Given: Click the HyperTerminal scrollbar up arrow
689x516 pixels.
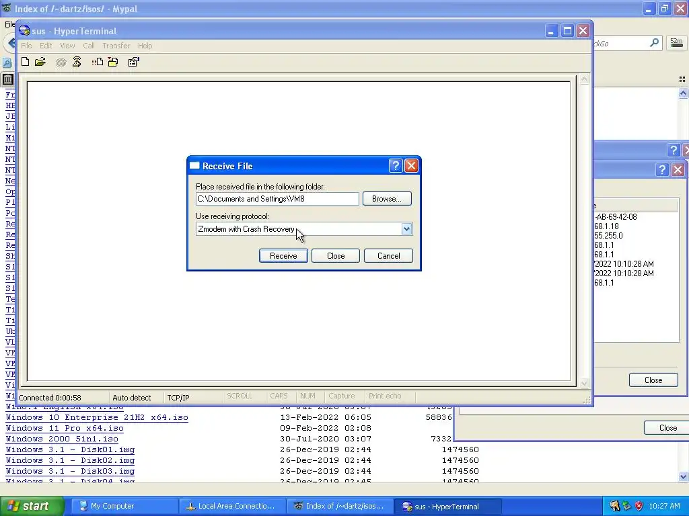Looking at the screenshot, I should click(x=584, y=79).
